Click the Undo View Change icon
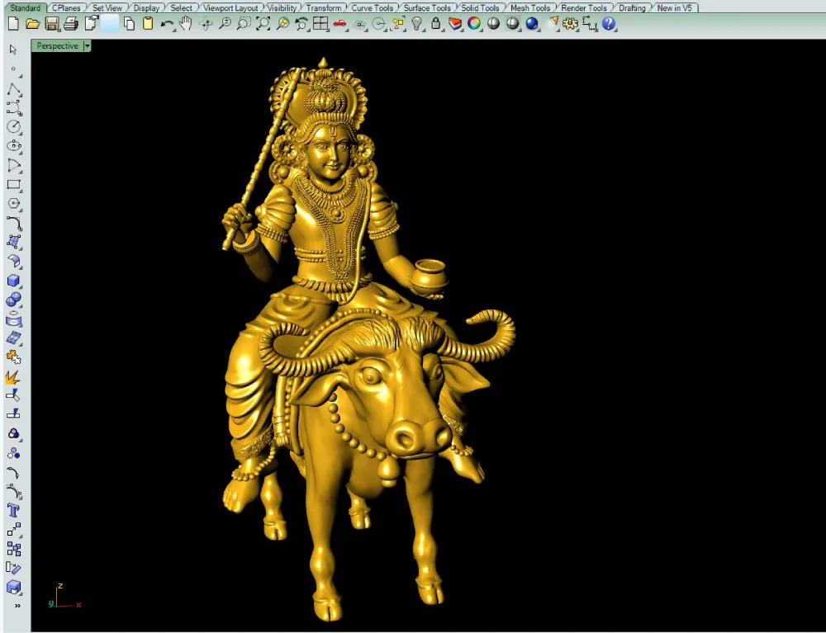Image resolution: width=826 pixels, height=633 pixels. [x=301, y=24]
